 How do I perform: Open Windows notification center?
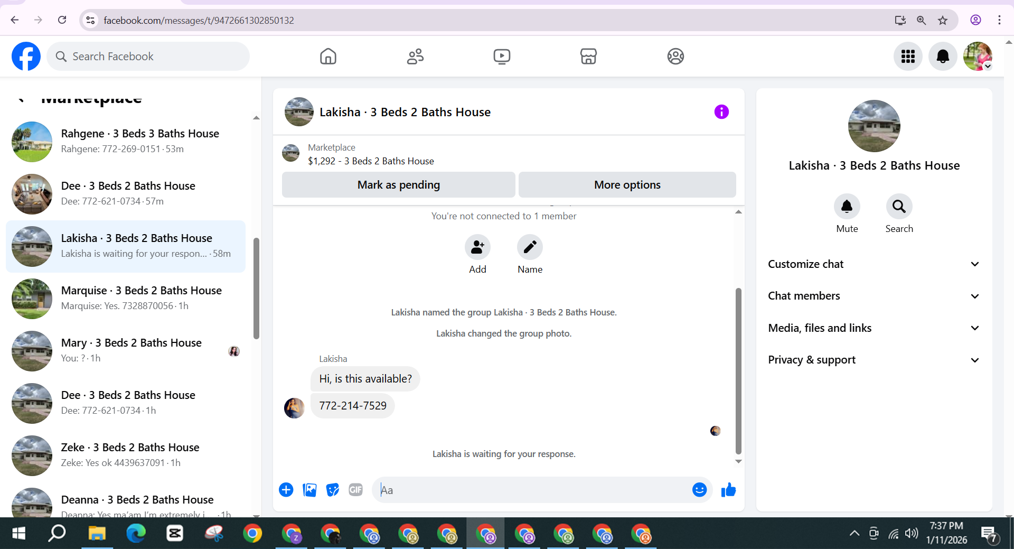coord(989,534)
